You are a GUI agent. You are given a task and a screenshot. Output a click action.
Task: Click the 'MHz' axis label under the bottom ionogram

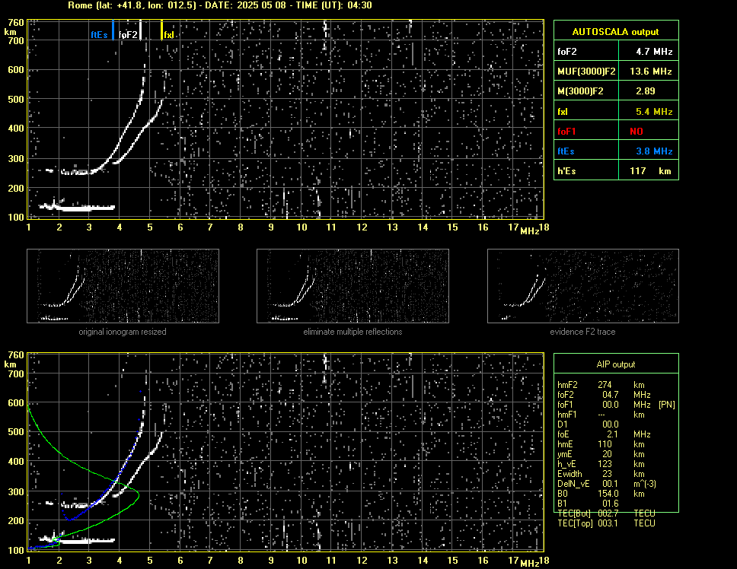pos(529,563)
